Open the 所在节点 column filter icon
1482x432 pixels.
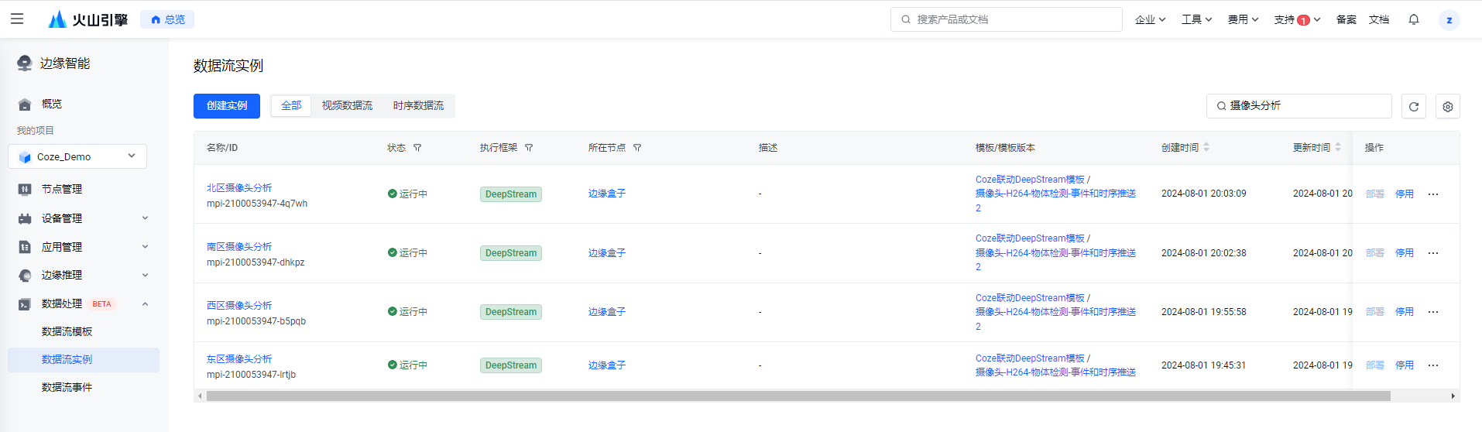pyautogui.click(x=637, y=148)
